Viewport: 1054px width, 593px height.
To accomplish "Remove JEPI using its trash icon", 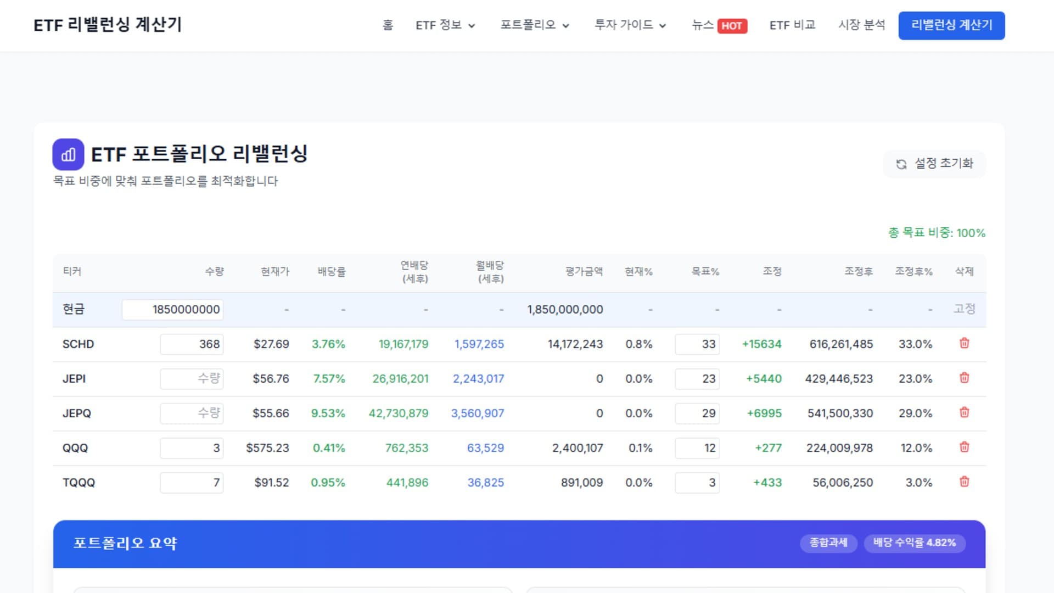I will coord(964,378).
